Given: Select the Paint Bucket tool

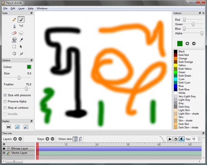Looking at the screenshot, I should coord(14,40).
